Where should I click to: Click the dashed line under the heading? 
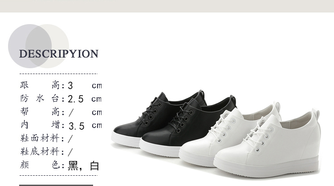tap(59, 74)
